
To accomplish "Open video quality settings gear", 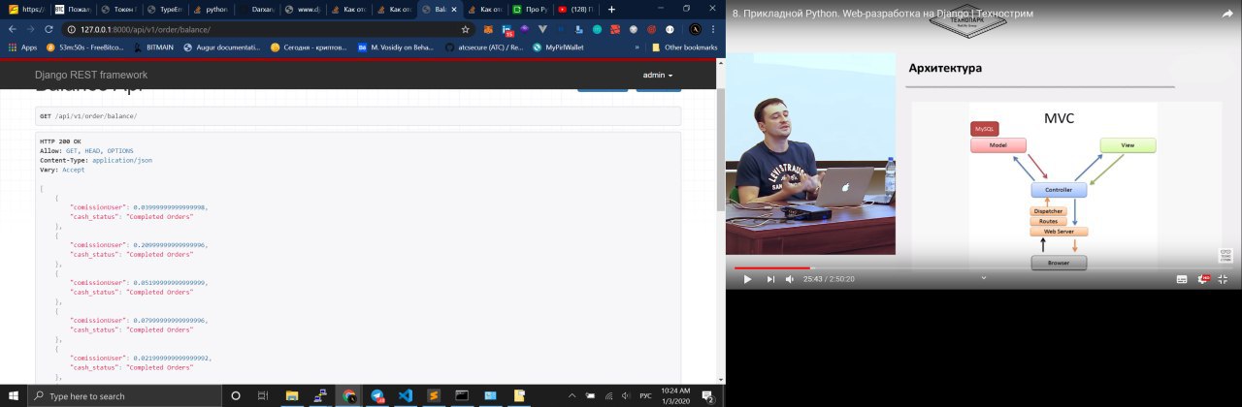I will click(x=1204, y=279).
